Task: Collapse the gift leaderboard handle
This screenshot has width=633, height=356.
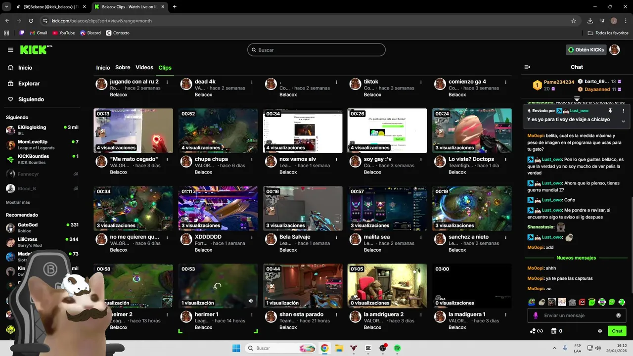Action: (577, 99)
